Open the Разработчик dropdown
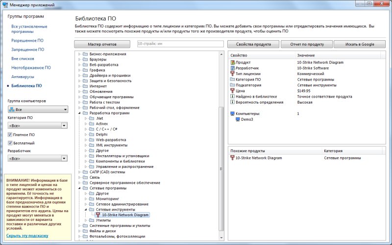Viewport: 392px width, 245px height. 38,158
